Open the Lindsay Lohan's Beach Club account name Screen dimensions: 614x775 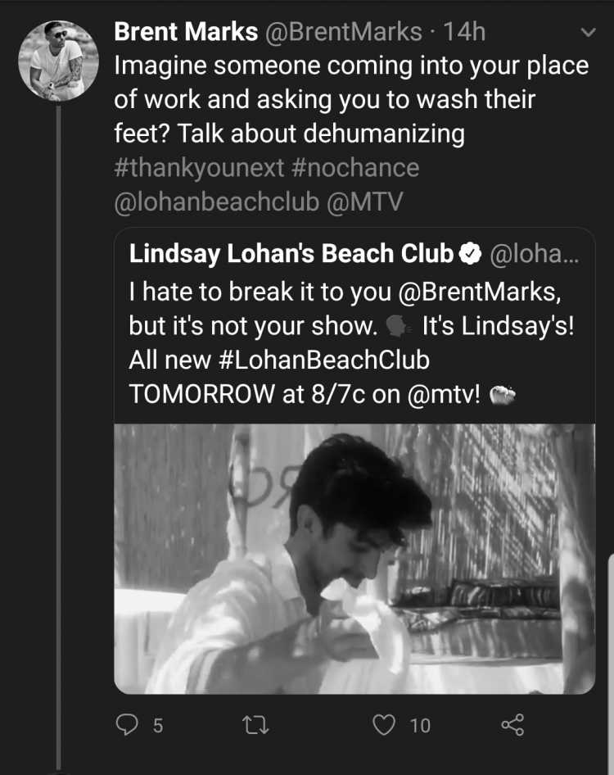[291, 254]
